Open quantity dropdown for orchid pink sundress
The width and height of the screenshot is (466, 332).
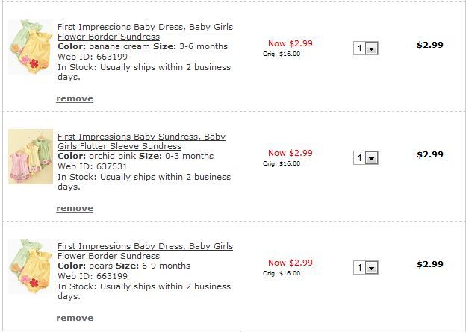pos(366,158)
